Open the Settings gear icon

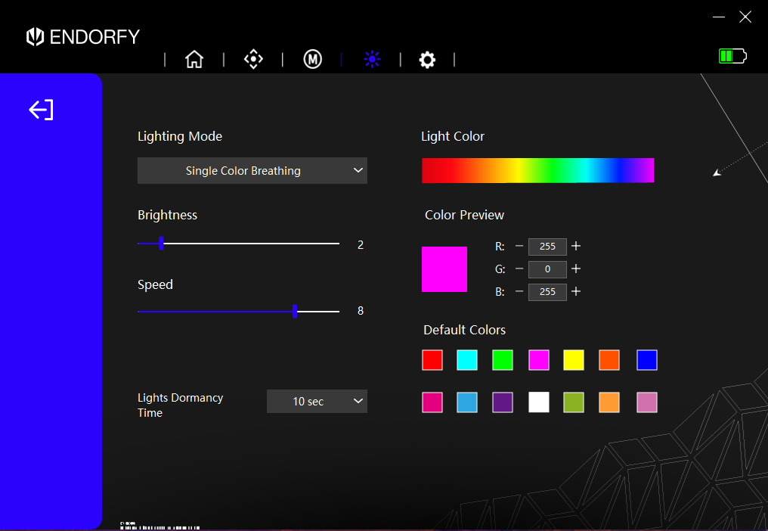427,59
